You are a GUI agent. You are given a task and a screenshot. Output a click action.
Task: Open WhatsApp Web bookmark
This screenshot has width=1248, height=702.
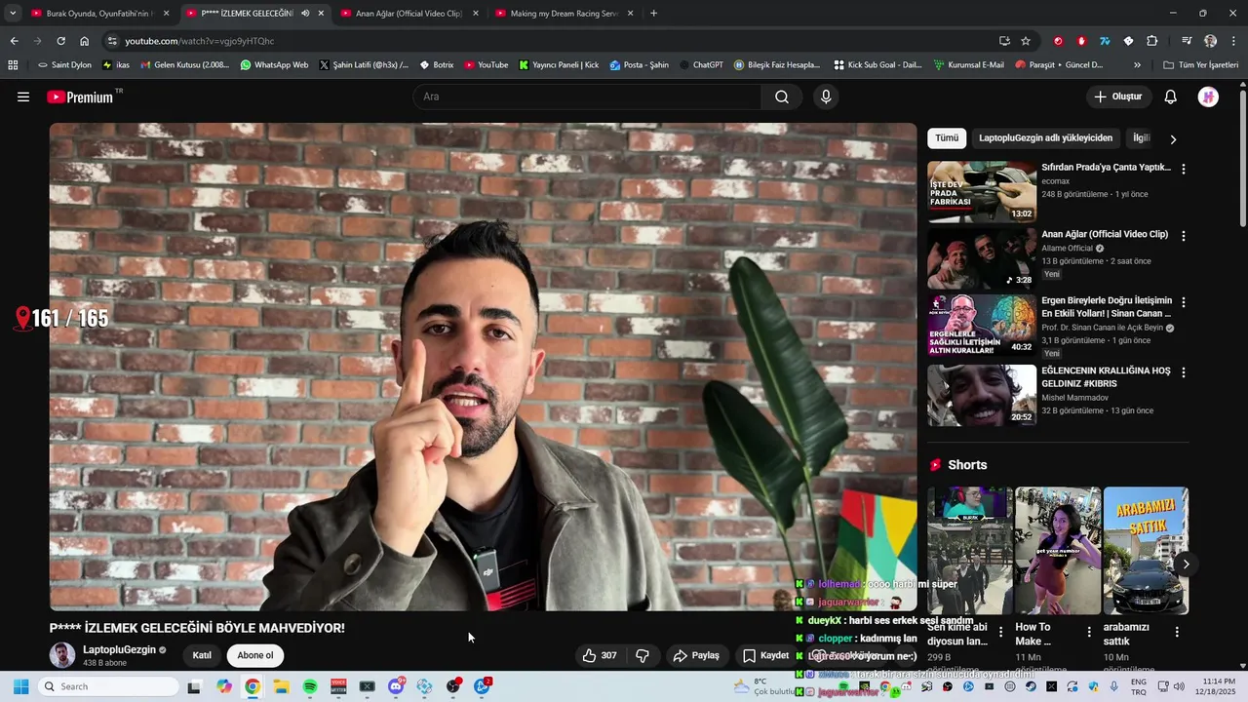[x=274, y=65]
